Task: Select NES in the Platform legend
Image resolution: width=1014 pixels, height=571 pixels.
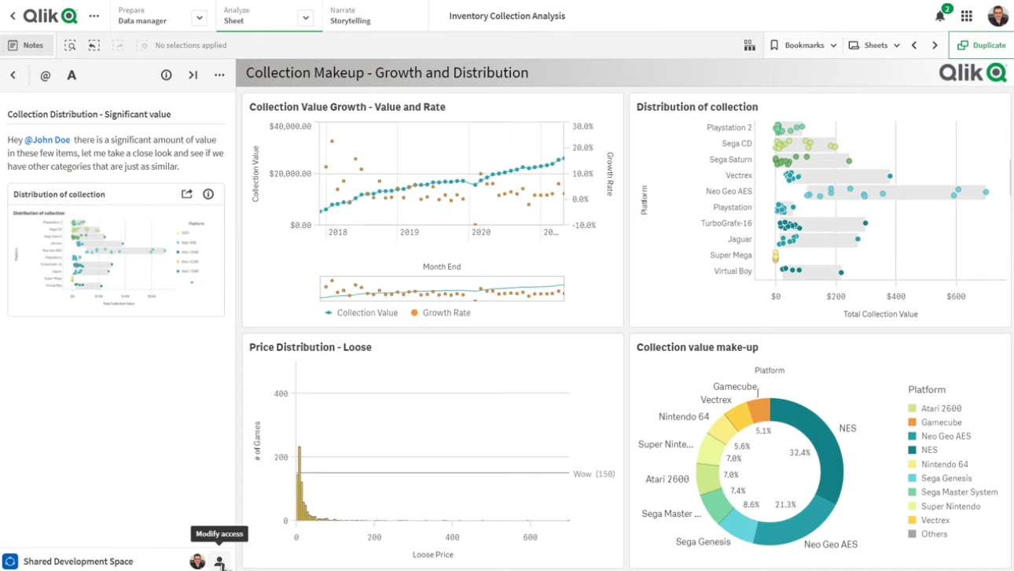Action: (x=923, y=450)
